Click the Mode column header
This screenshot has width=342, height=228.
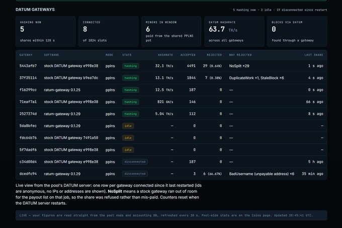point(109,55)
